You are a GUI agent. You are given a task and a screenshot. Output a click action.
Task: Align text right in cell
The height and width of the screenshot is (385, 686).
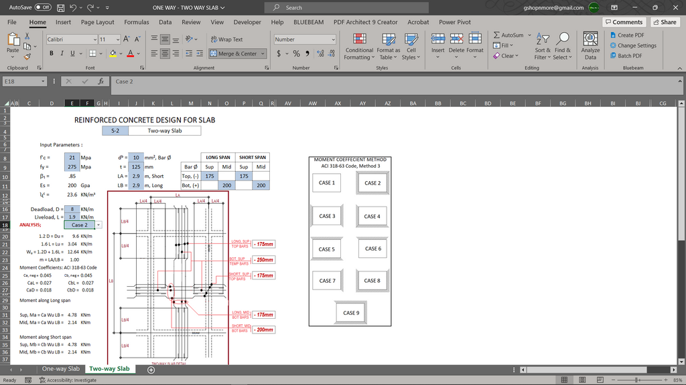click(176, 53)
